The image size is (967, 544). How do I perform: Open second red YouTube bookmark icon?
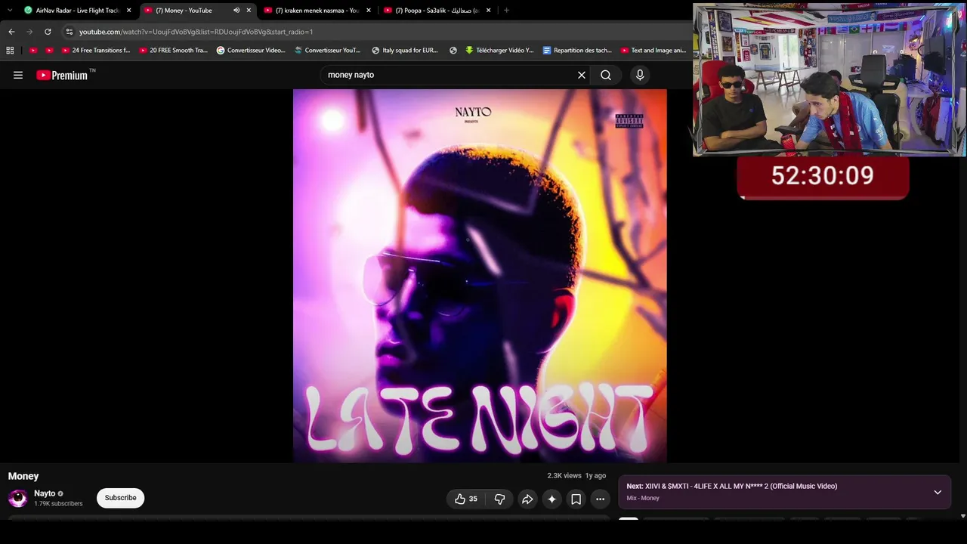click(49, 51)
